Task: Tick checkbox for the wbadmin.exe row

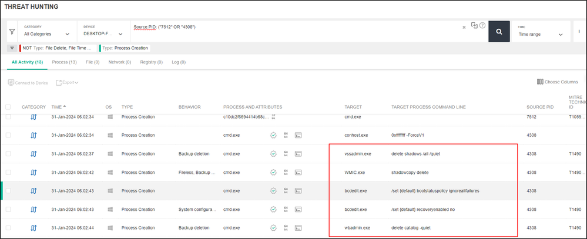Action: (x=8, y=228)
